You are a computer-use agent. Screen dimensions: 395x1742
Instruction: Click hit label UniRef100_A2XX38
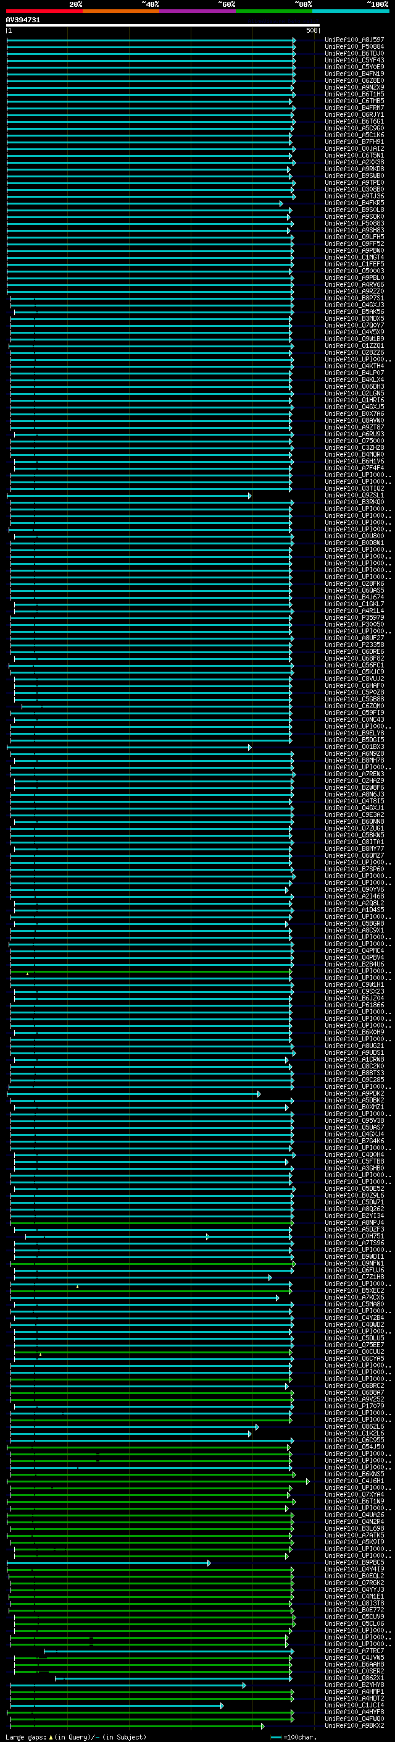(x=354, y=163)
